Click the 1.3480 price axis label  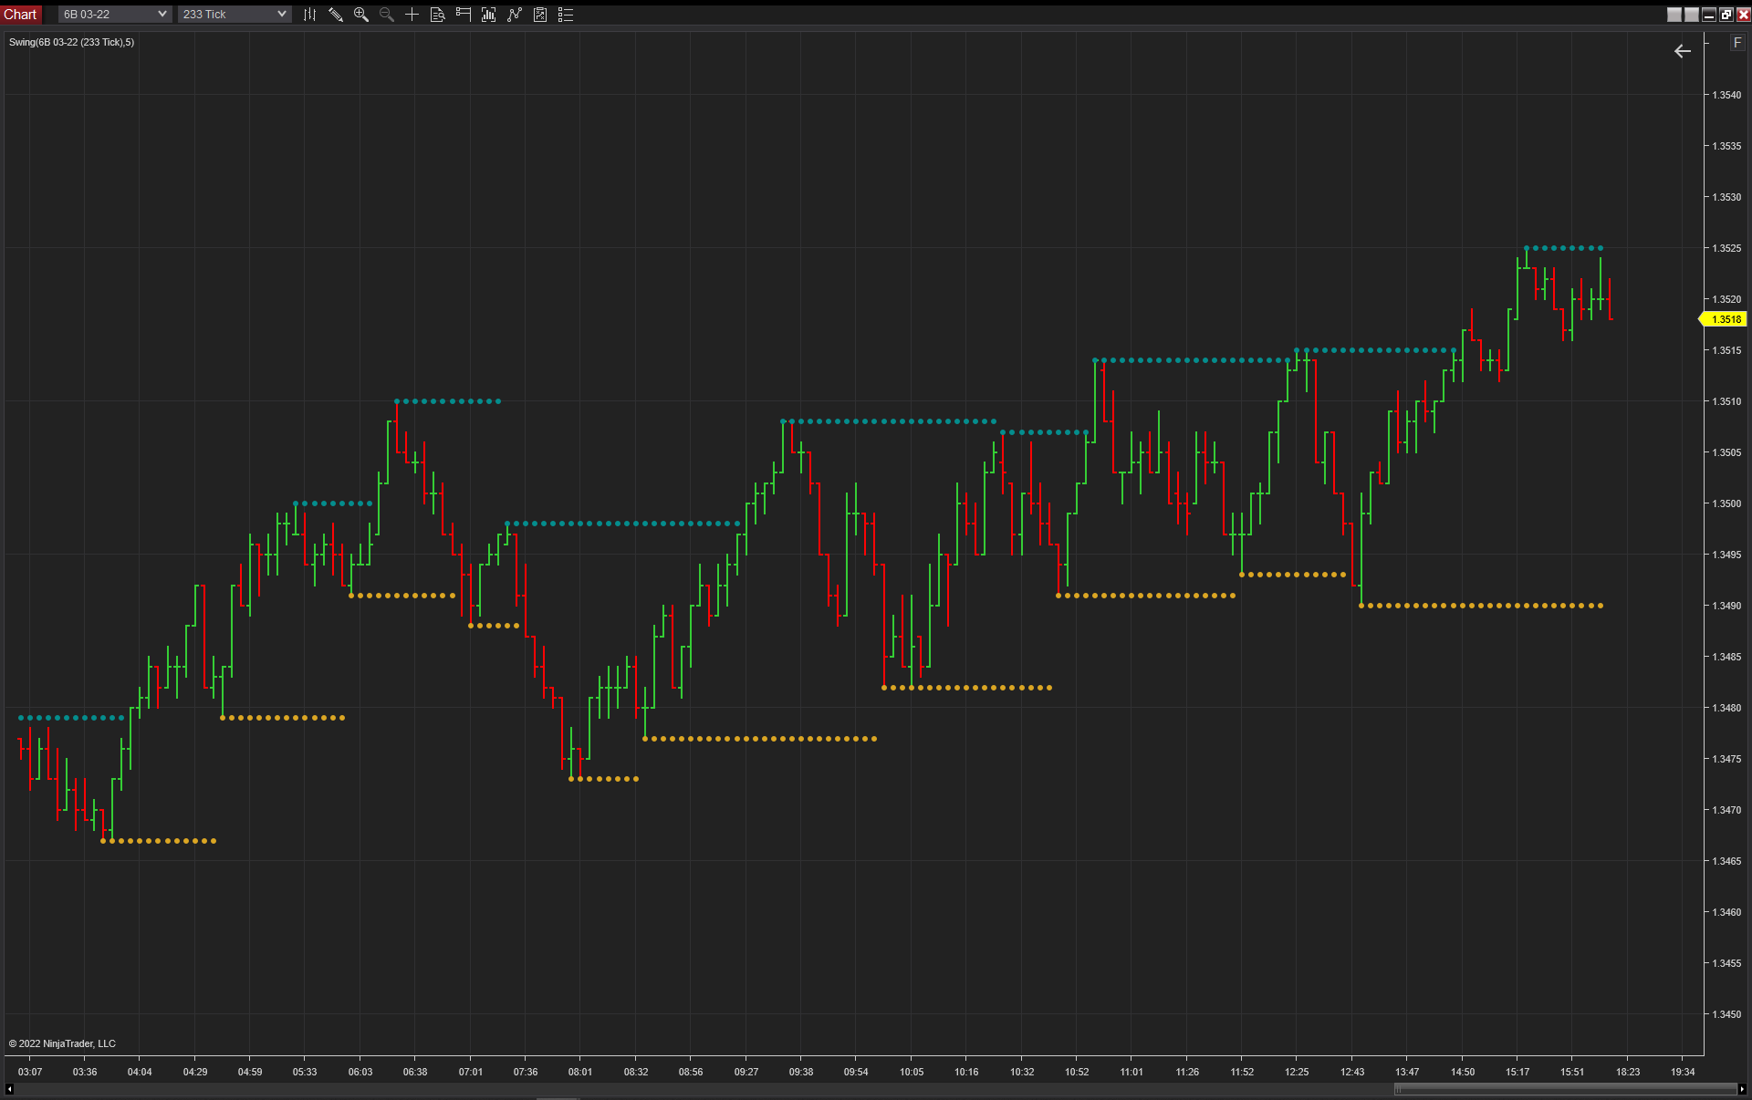pyautogui.click(x=1726, y=708)
